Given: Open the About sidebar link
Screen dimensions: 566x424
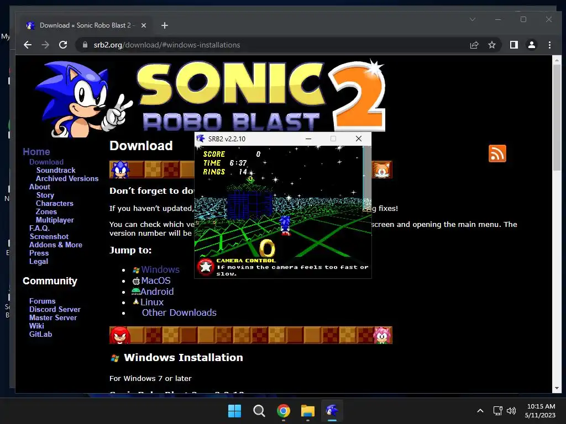Looking at the screenshot, I should pos(40,187).
